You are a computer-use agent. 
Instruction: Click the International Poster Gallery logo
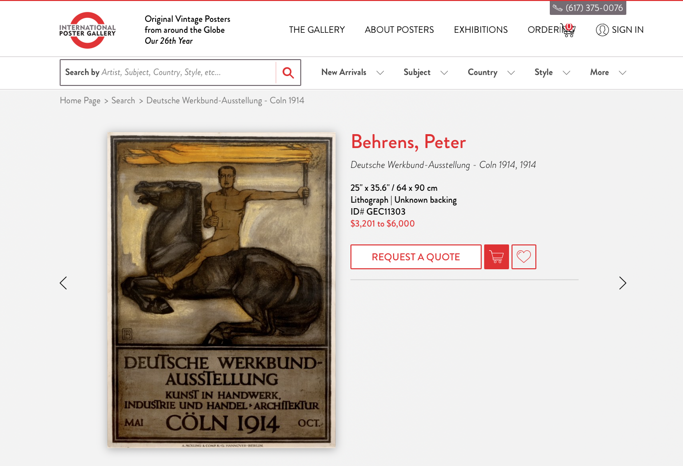pyautogui.click(x=87, y=30)
